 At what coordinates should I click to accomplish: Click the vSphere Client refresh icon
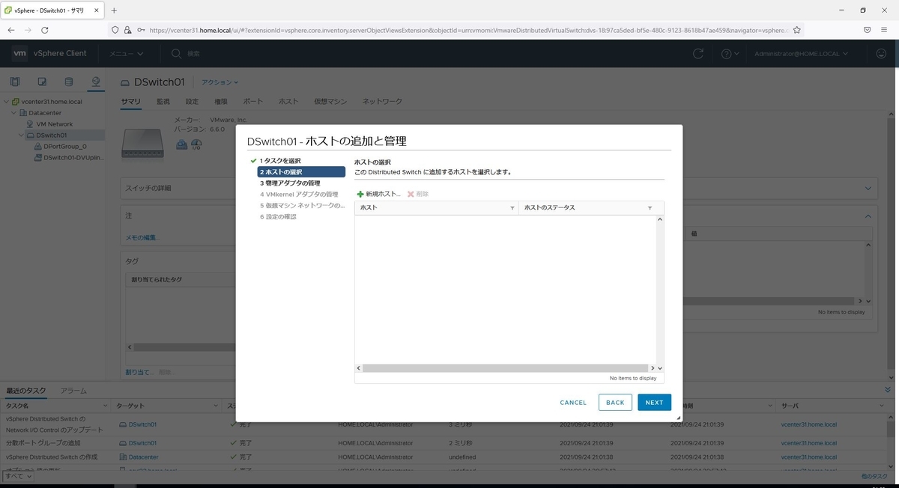698,54
